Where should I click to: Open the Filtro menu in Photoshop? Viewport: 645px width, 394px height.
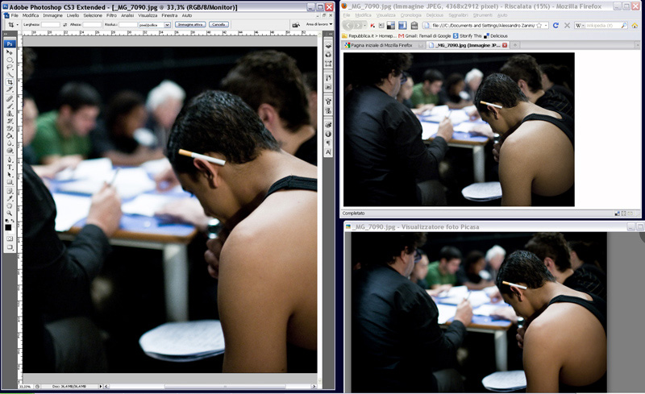(x=111, y=15)
